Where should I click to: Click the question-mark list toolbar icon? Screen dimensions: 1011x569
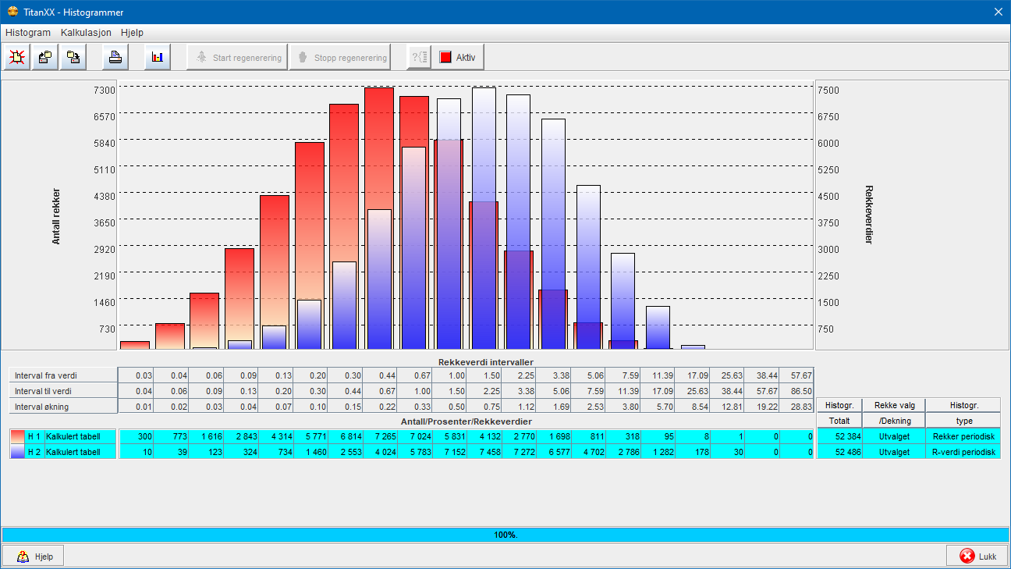(x=420, y=57)
